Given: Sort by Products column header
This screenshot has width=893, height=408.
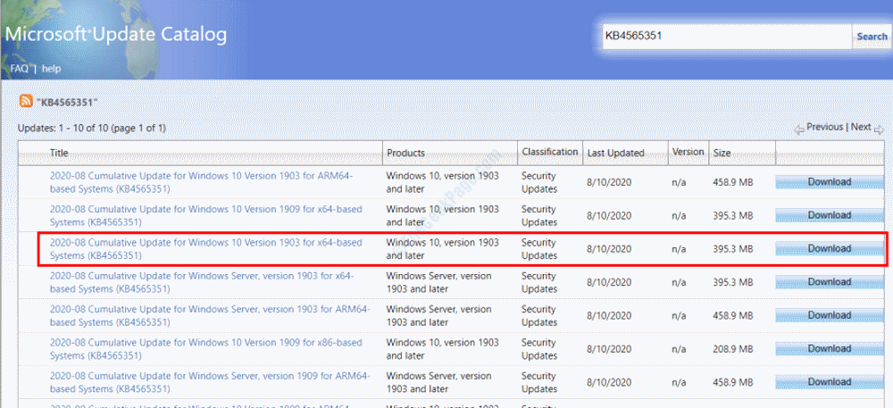Looking at the screenshot, I should [406, 153].
